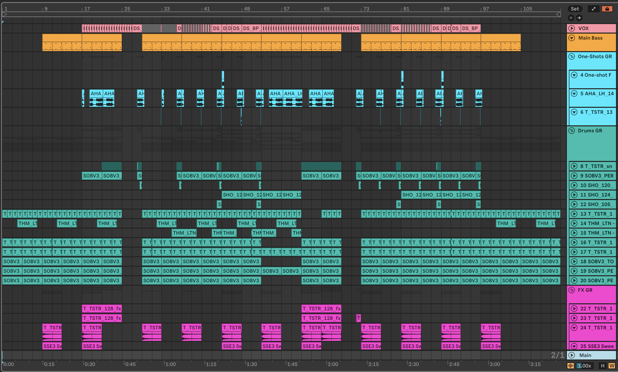This screenshot has width=618, height=372.
Task: Fold the One-Shots GR group
Action: coord(572,57)
